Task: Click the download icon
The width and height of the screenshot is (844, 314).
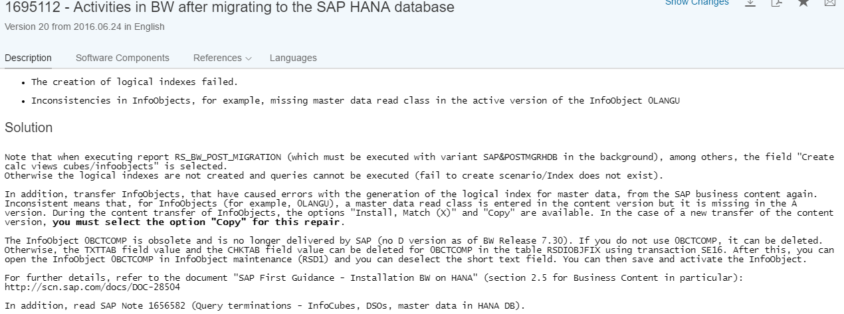Action: point(750,3)
